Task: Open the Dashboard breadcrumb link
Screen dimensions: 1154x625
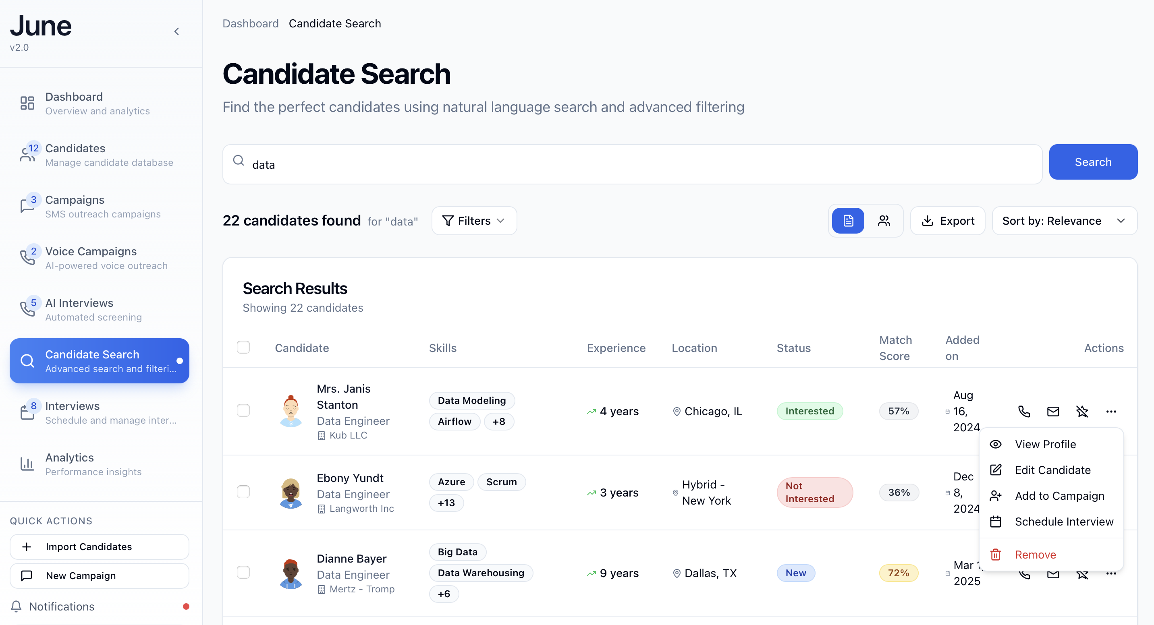Action: pos(250,23)
